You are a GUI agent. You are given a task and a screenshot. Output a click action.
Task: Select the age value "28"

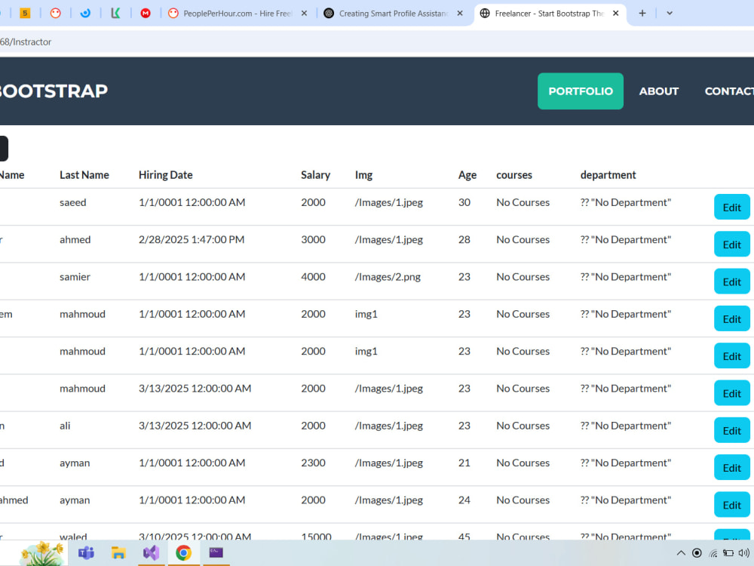click(464, 240)
